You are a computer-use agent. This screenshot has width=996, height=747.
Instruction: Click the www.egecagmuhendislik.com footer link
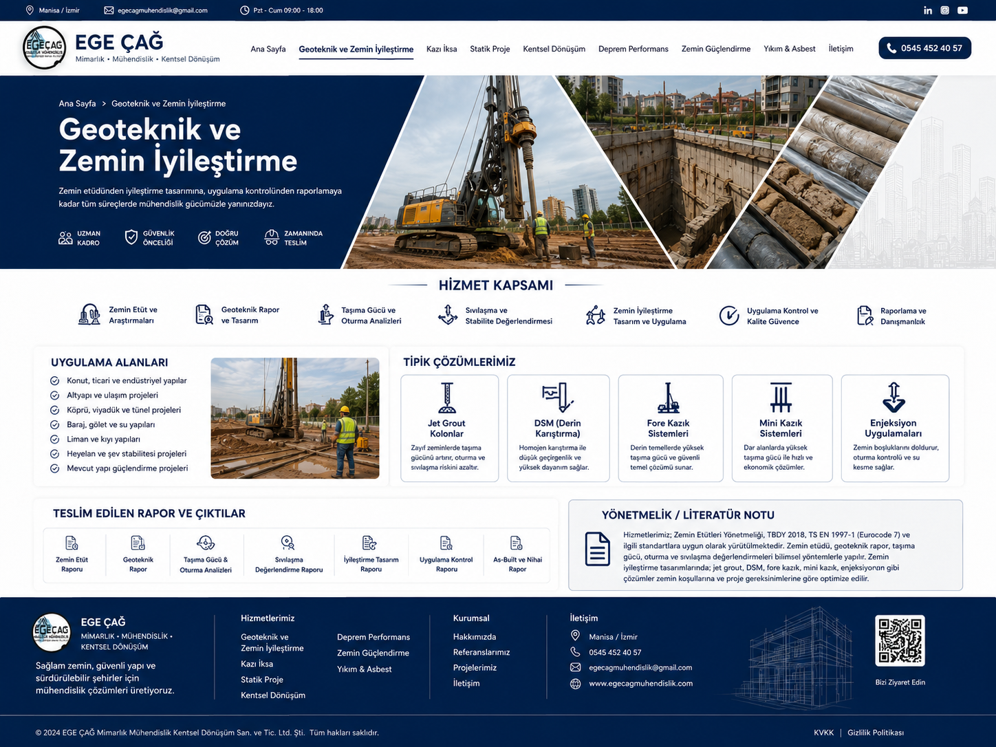click(x=641, y=684)
